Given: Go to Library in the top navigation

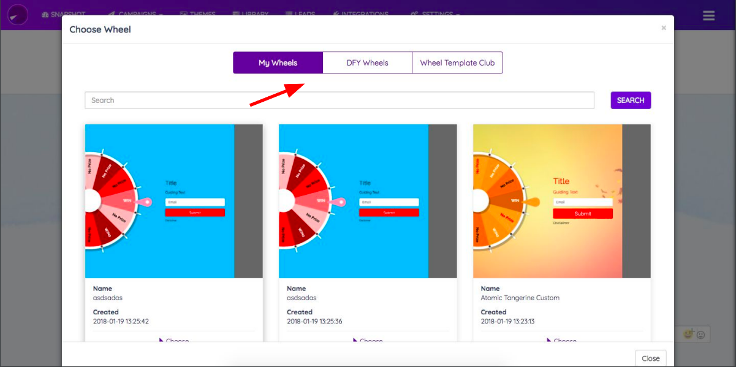Looking at the screenshot, I should pos(251,14).
